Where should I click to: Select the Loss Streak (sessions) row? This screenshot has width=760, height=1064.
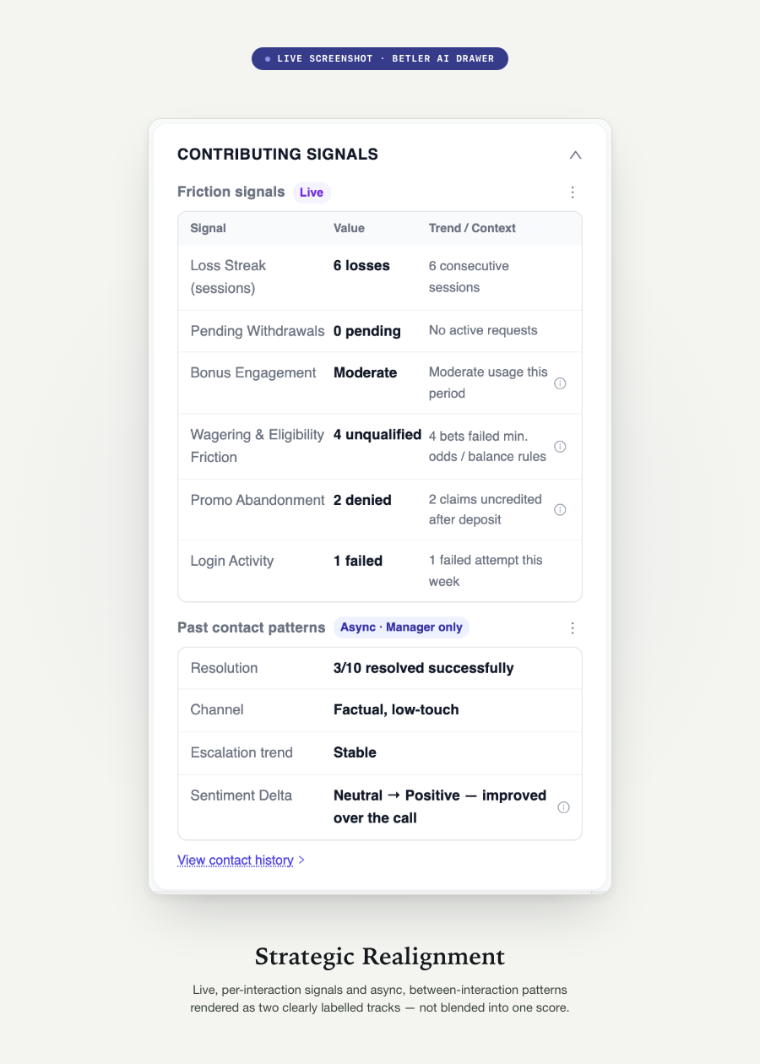[x=380, y=277]
